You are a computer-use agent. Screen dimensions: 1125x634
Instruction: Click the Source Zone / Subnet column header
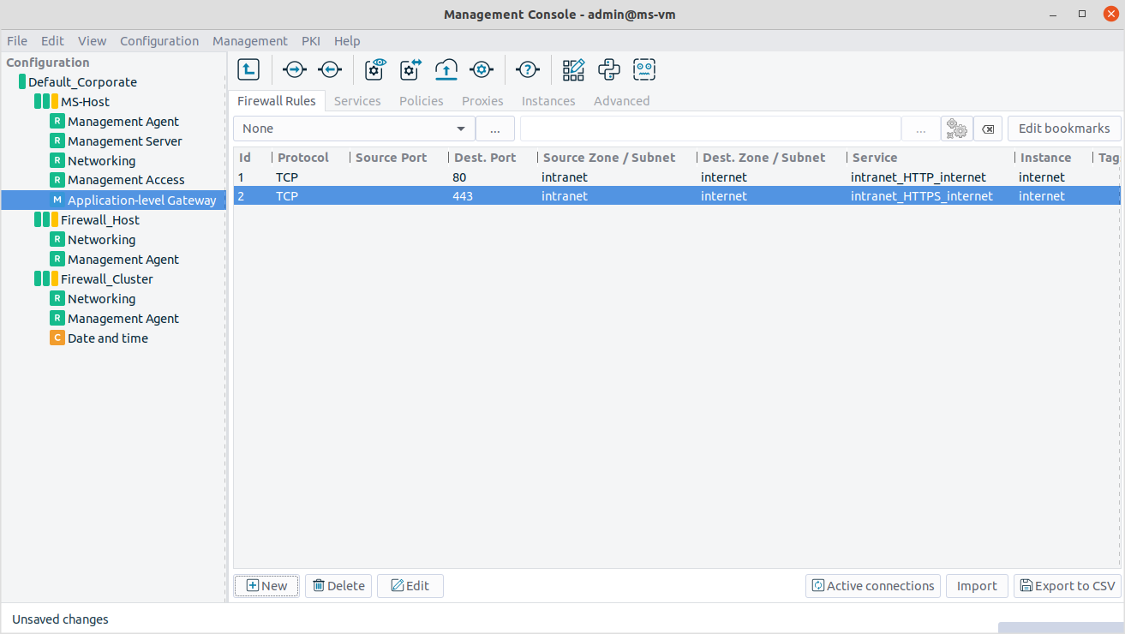[617, 158]
